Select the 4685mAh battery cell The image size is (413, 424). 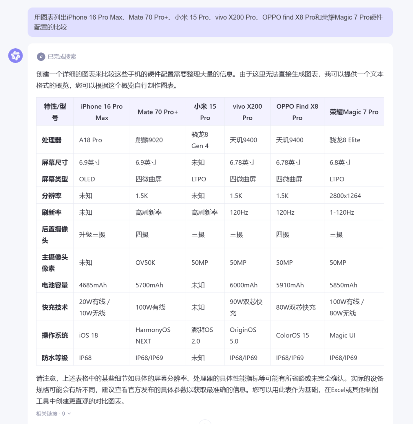(x=102, y=285)
